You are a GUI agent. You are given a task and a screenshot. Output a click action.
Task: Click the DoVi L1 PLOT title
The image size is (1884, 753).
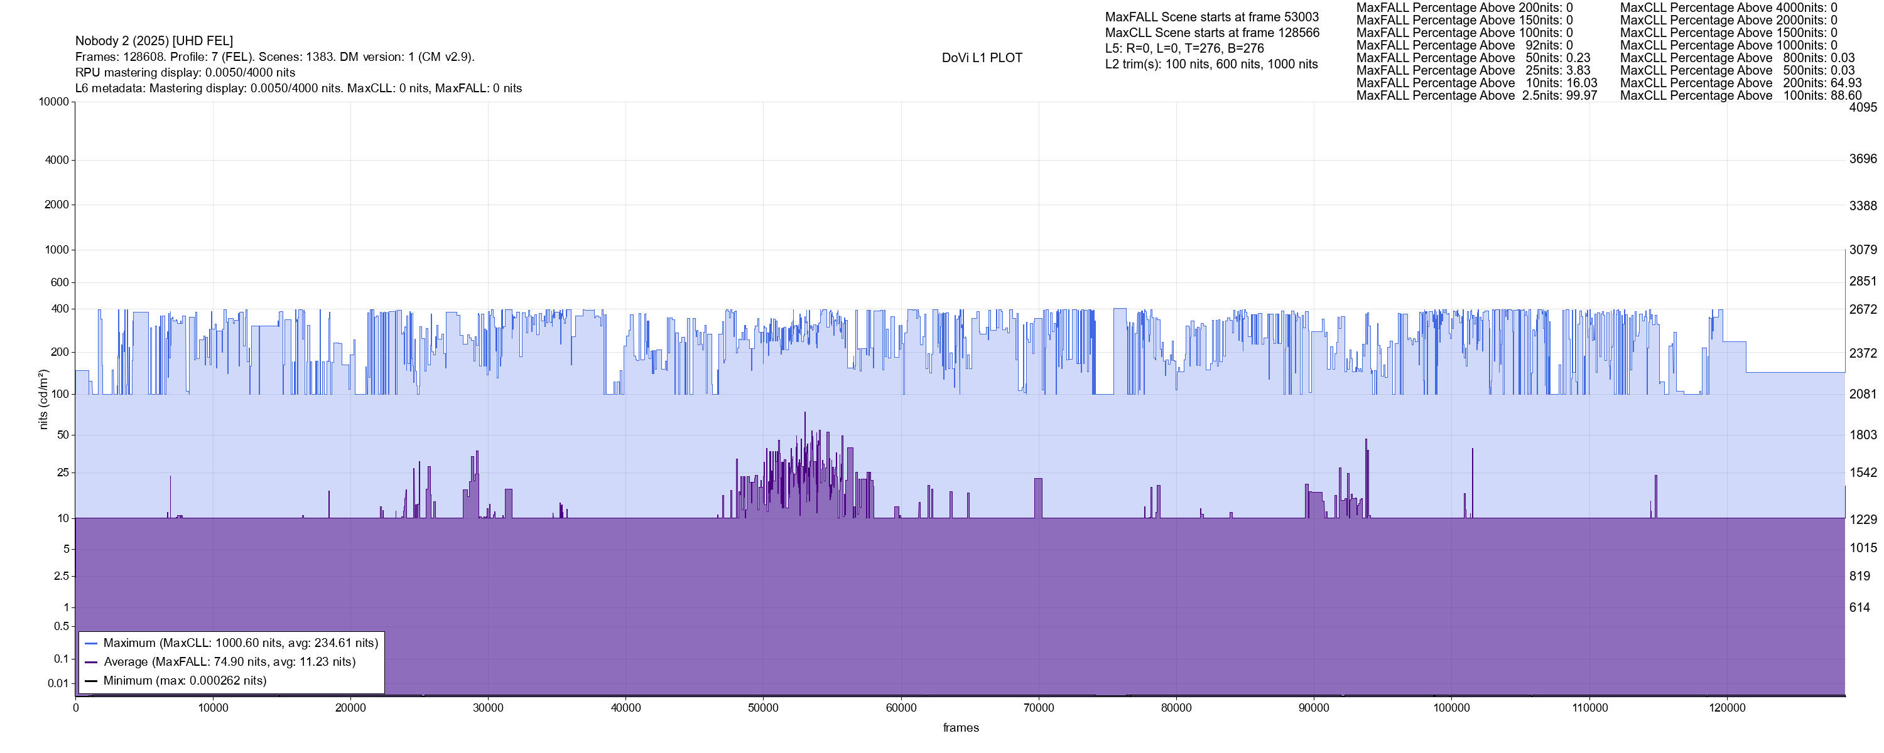(x=982, y=58)
